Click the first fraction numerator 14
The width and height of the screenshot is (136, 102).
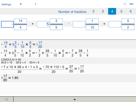pyautogui.click(x=20, y=21)
